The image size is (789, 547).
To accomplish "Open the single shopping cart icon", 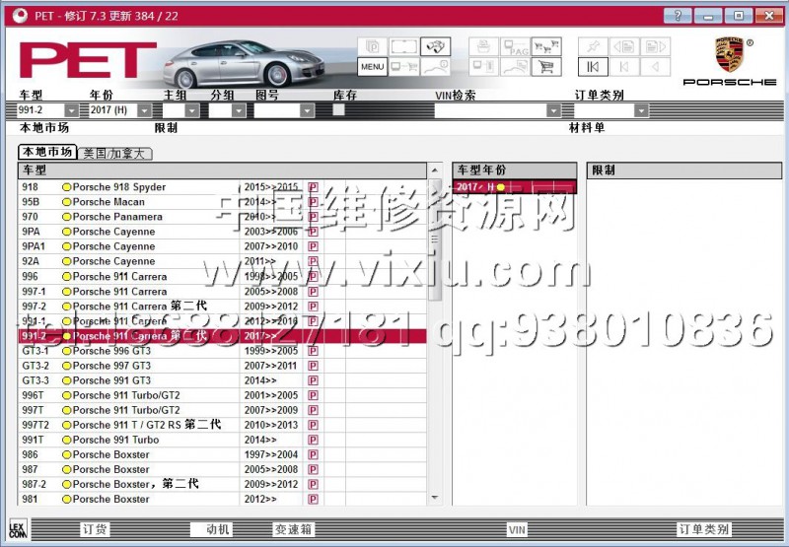I will click(x=546, y=67).
